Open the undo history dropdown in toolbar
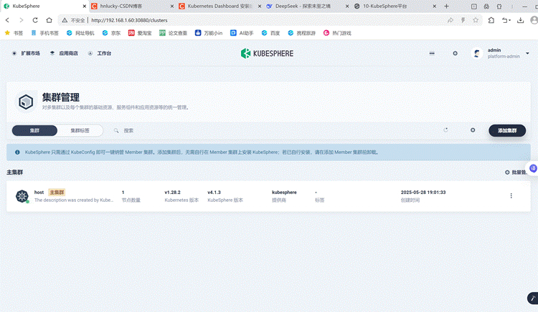This screenshot has width=538, height=312. 506,20
